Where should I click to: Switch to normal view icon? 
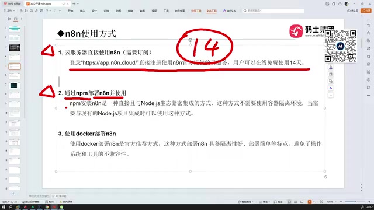click(x=289, y=202)
